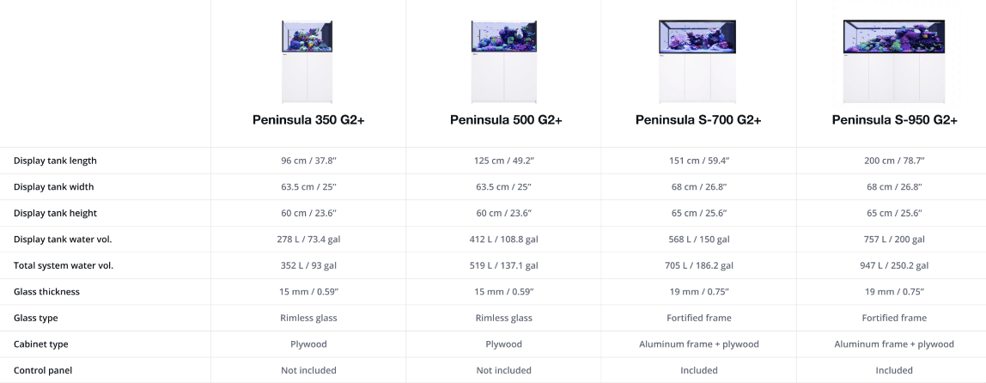Click the Glass type row label
The height and width of the screenshot is (383, 986).
(x=36, y=318)
